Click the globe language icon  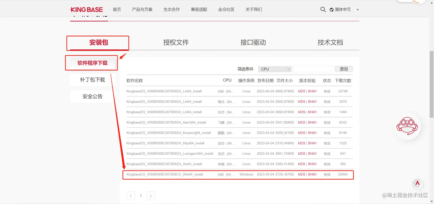pyautogui.click(x=332, y=9)
